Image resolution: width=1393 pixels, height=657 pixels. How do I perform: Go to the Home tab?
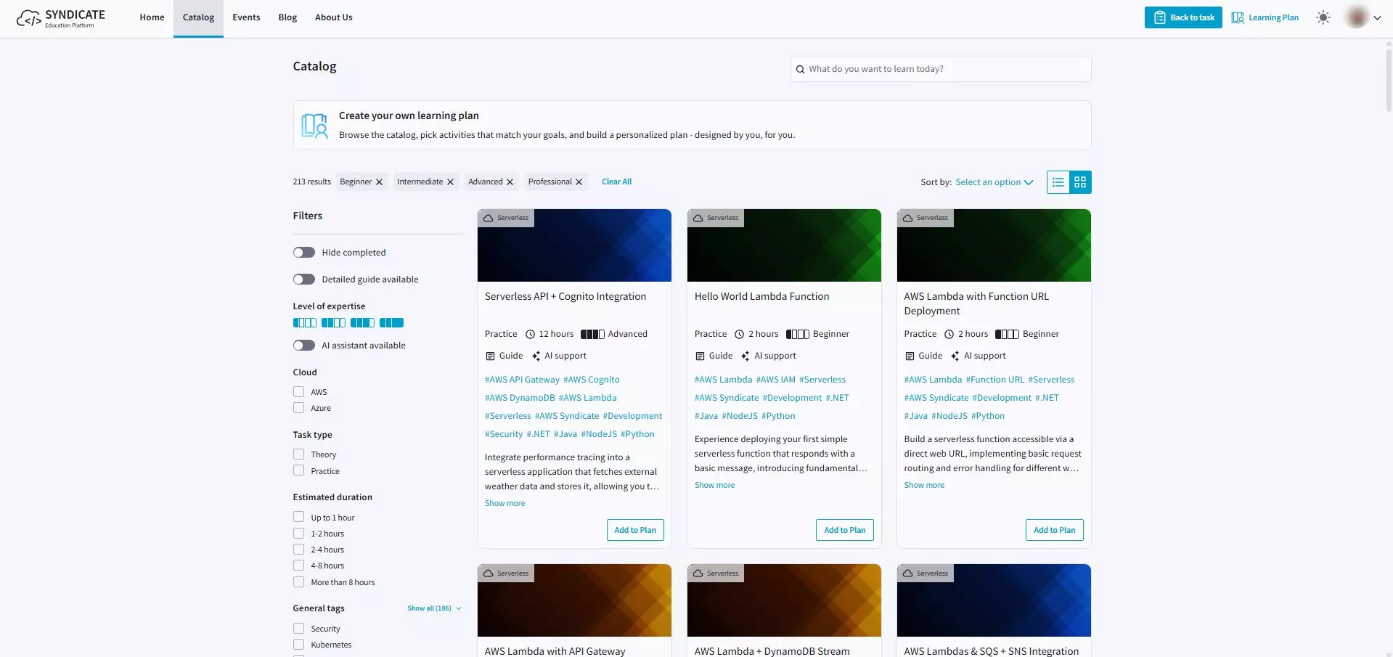pyautogui.click(x=152, y=18)
